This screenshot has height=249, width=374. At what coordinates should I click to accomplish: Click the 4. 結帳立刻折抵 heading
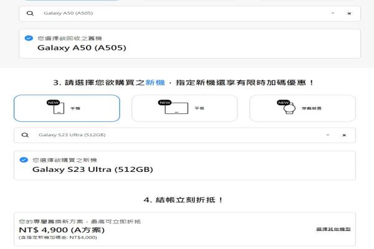(183, 200)
